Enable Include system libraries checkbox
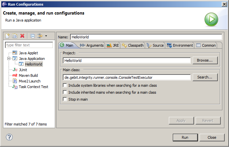 click(x=65, y=85)
